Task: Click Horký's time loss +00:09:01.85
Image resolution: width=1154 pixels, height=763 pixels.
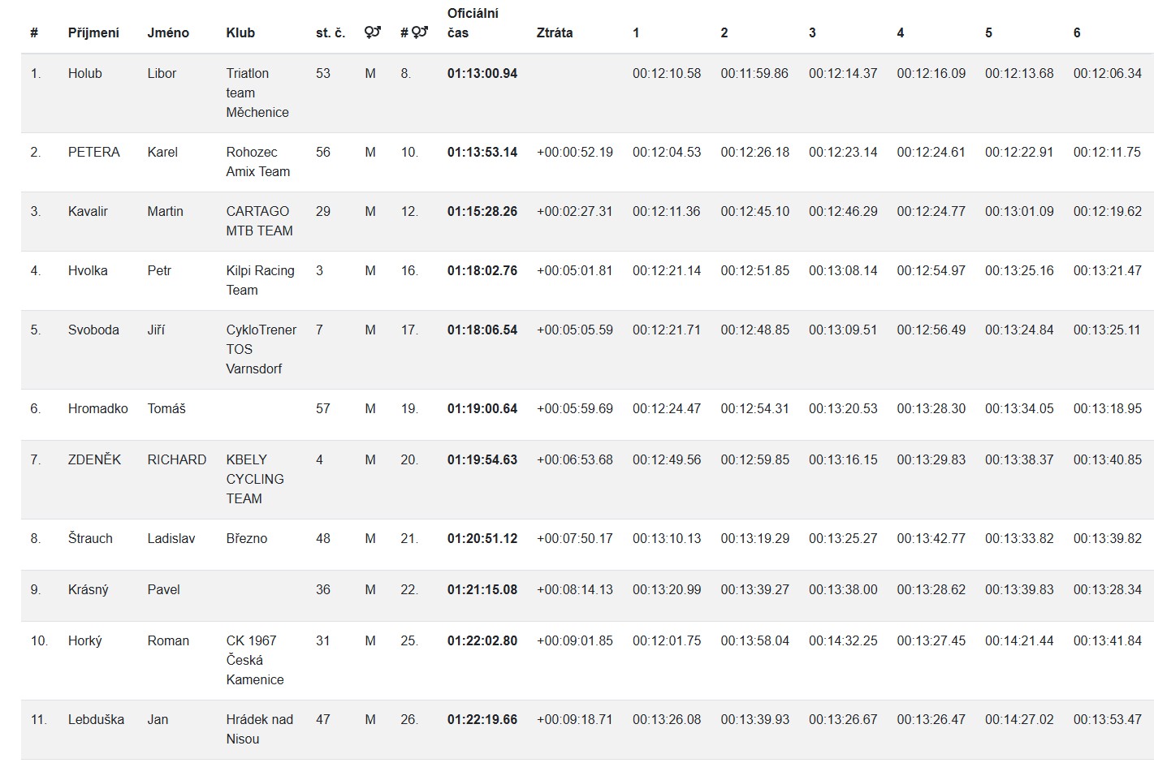Action: [575, 640]
